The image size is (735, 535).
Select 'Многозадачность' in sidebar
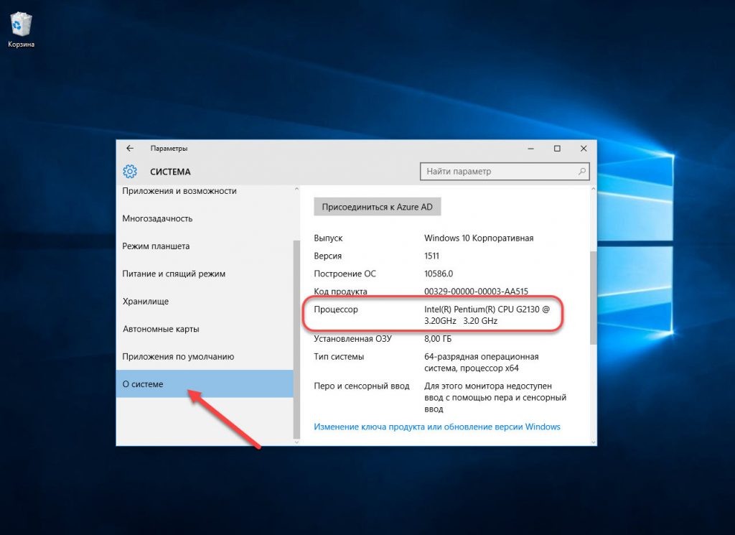click(157, 218)
